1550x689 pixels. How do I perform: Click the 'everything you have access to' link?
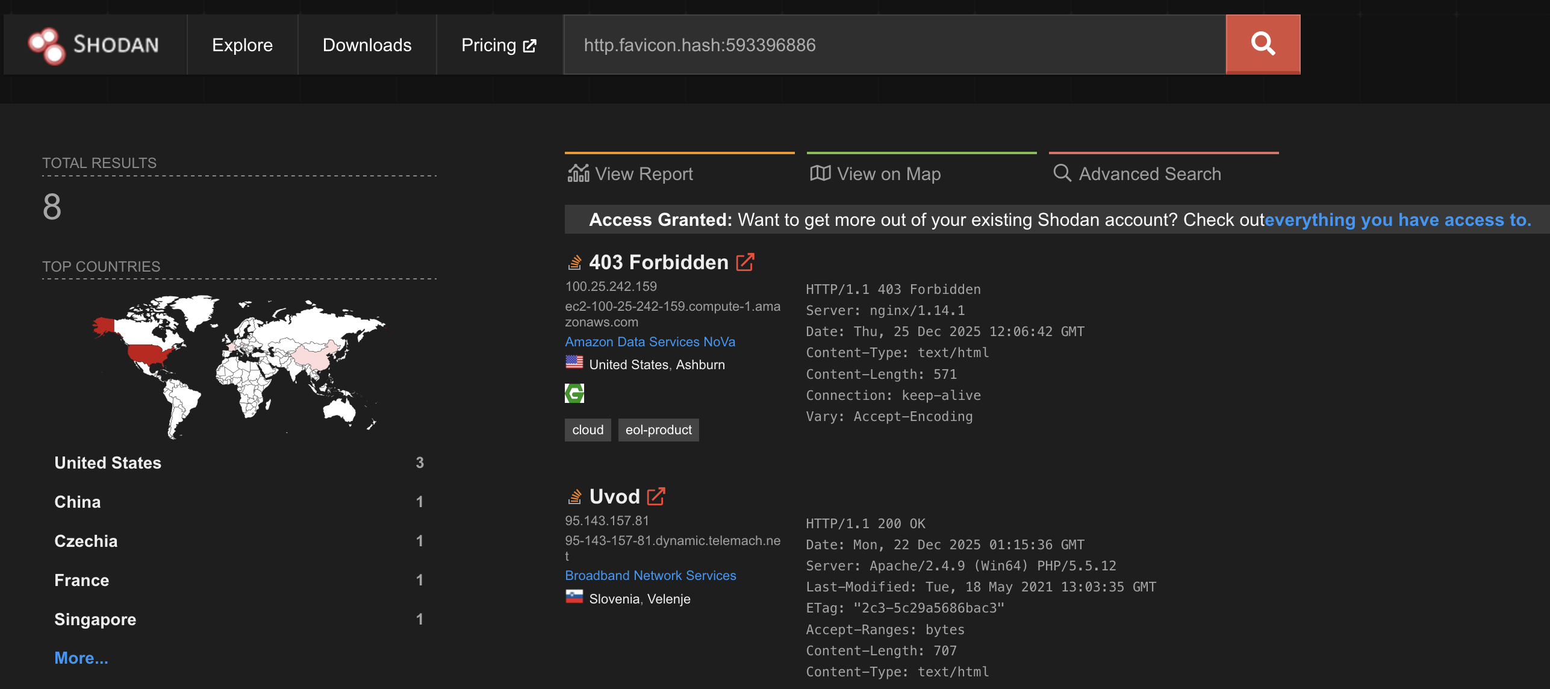(1397, 219)
